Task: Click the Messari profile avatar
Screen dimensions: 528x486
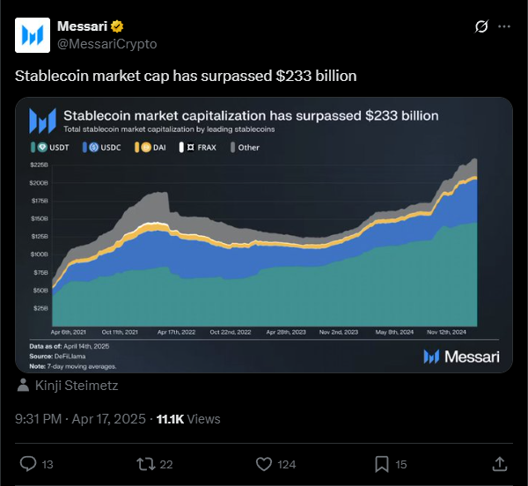Action: [x=33, y=35]
